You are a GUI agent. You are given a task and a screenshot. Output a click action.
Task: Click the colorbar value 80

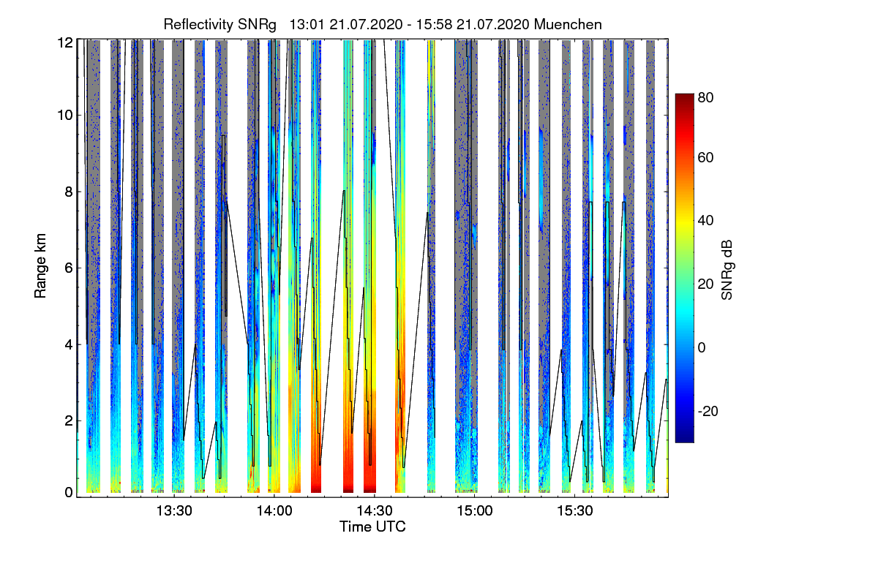(706, 97)
